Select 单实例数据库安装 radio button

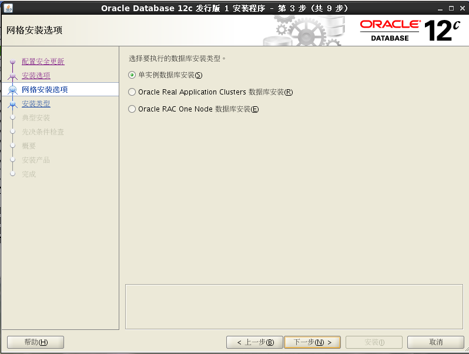tap(132, 75)
